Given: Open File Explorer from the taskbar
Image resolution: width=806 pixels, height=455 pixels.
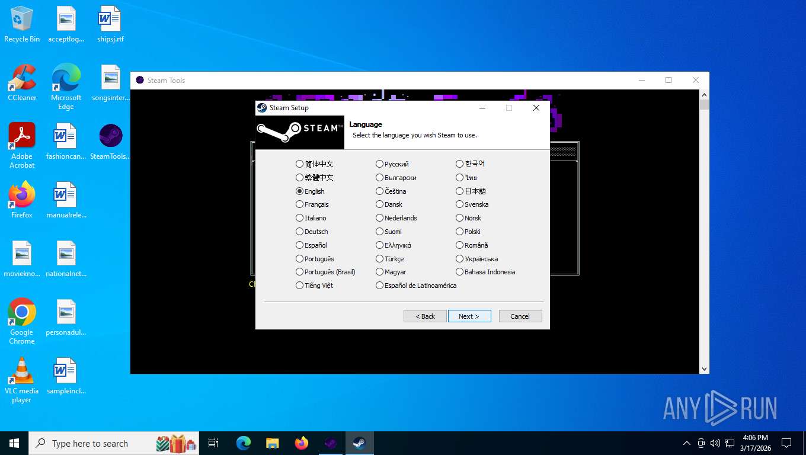Looking at the screenshot, I should 272,443.
